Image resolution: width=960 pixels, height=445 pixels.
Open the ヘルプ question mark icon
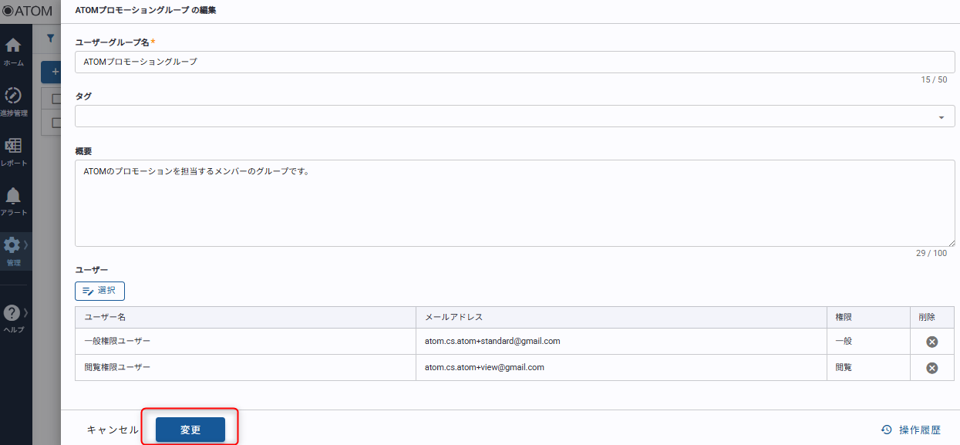pos(12,313)
